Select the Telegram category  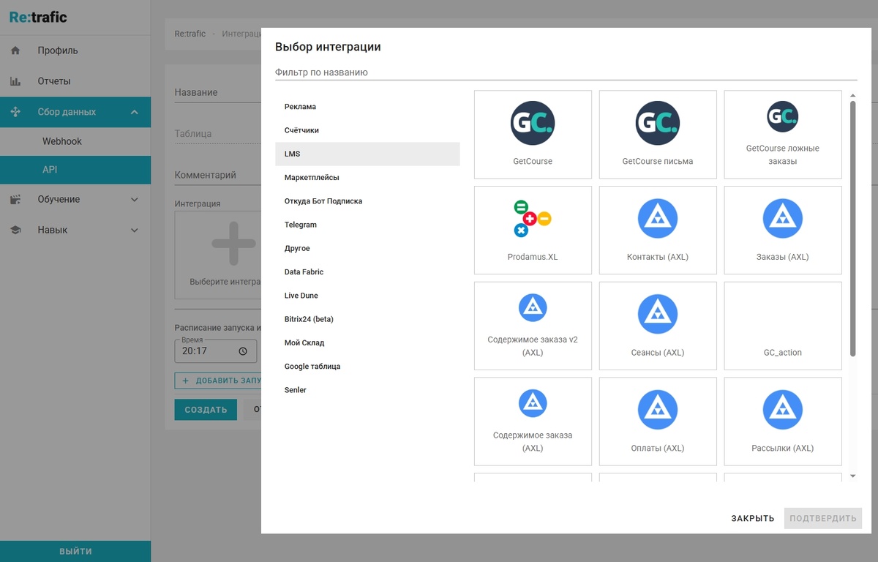point(367,225)
